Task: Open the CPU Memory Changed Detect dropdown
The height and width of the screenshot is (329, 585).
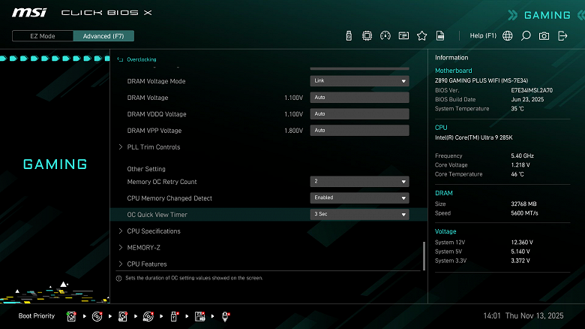Action: 359,198
